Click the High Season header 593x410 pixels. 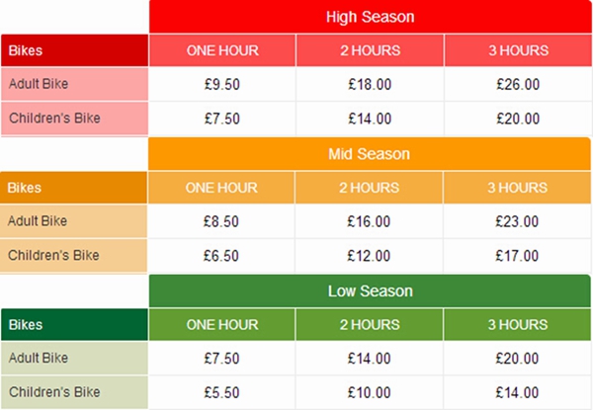click(x=370, y=17)
